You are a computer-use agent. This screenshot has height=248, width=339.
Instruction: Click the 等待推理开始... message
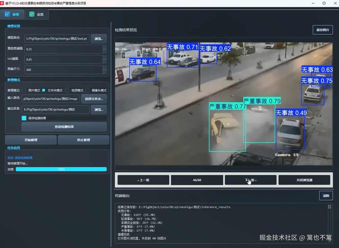pyautogui.click(x=17, y=163)
